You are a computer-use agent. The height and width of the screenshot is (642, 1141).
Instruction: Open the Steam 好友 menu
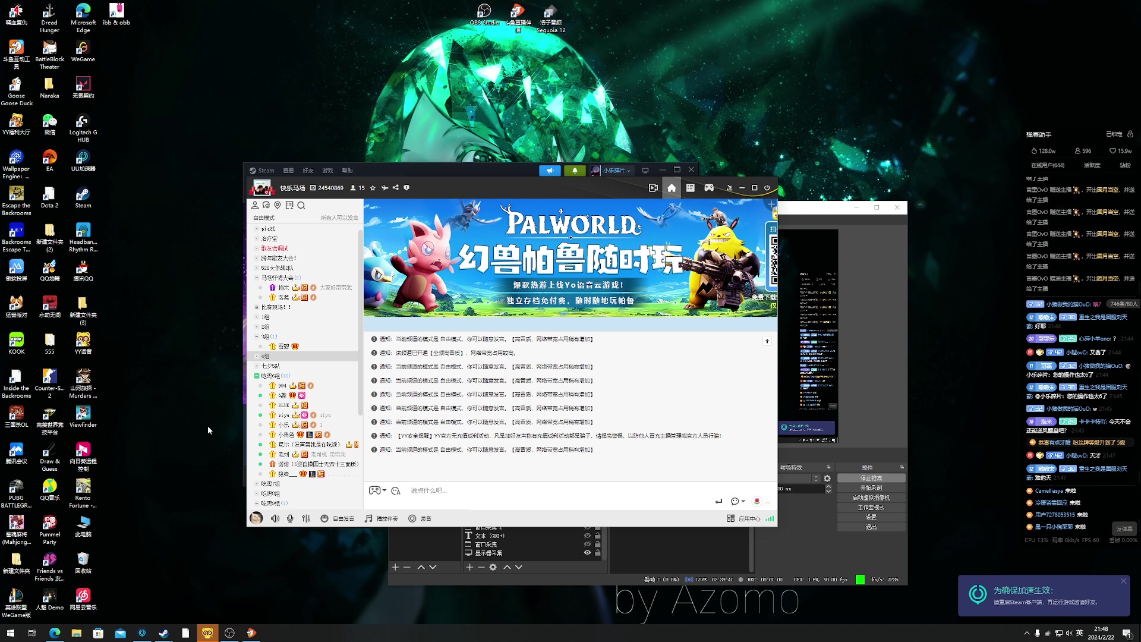(308, 171)
